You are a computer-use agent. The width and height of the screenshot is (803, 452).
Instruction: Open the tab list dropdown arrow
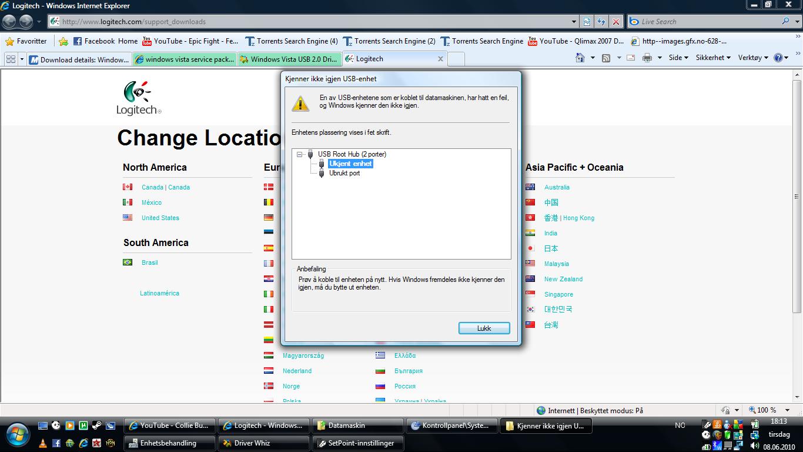22,59
